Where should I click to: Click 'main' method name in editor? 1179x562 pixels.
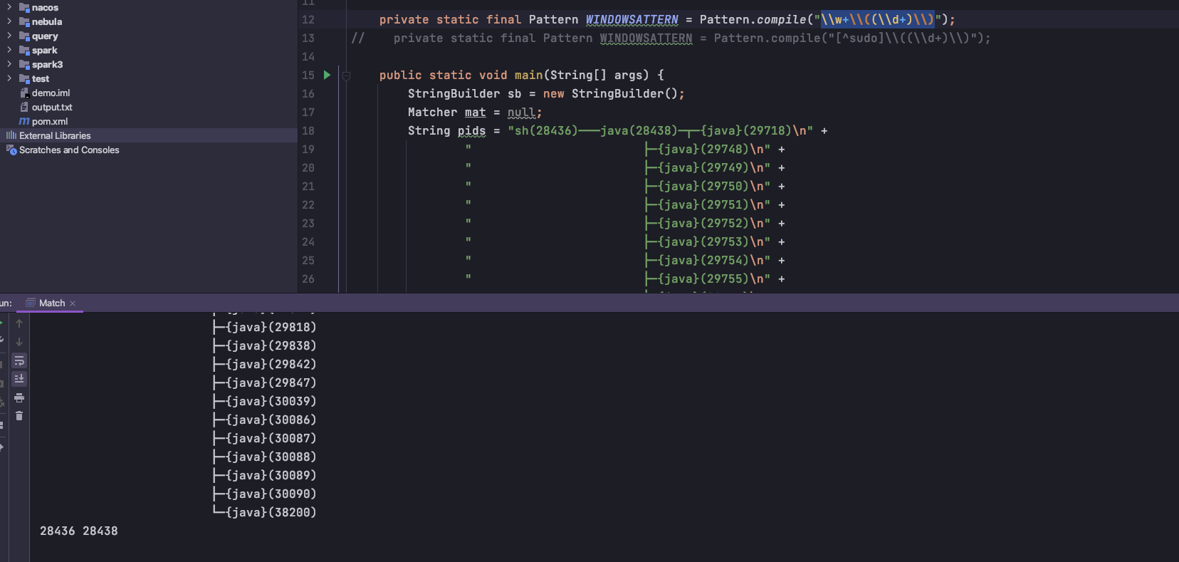coord(528,76)
